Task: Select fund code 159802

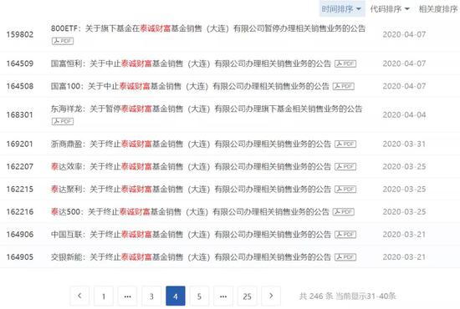Action: pos(20,34)
